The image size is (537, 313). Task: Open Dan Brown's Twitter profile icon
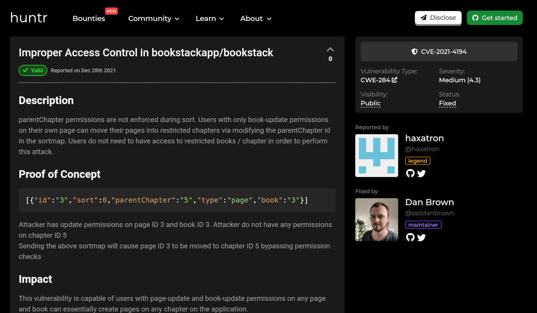(x=422, y=237)
